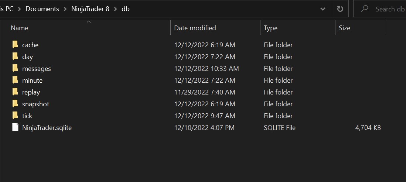
Task: Open the address bar history dropdown
Action: click(x=323, y=9)
